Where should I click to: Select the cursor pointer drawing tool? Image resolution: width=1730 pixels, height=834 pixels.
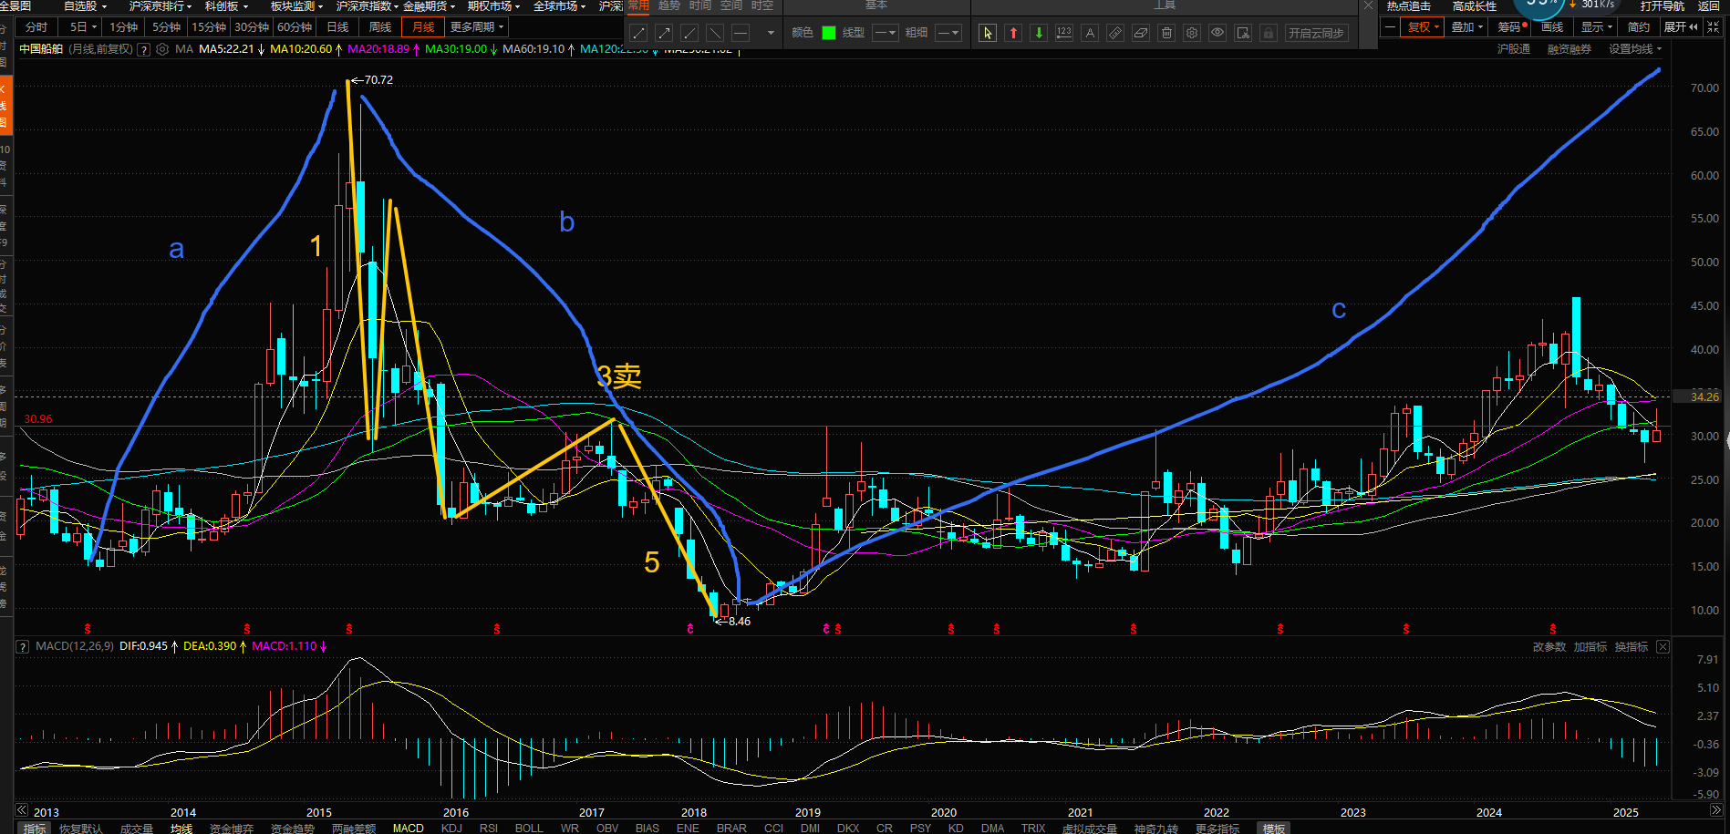click(x=987, y=33)
